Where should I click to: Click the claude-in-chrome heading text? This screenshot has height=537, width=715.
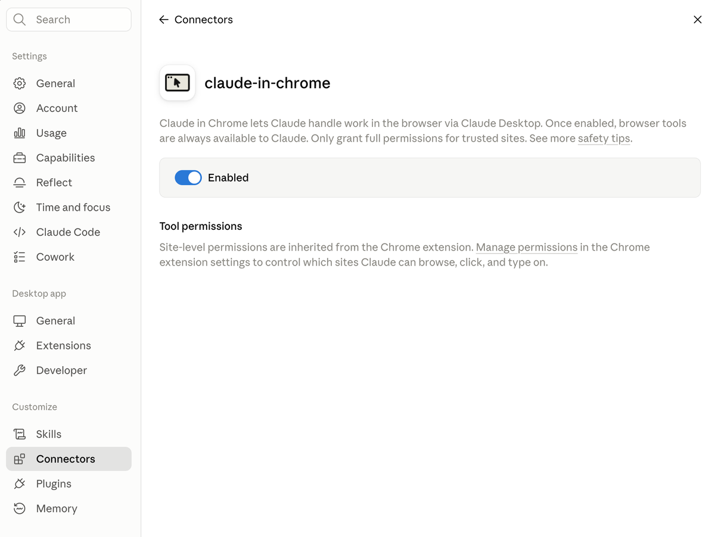(268, 83)
